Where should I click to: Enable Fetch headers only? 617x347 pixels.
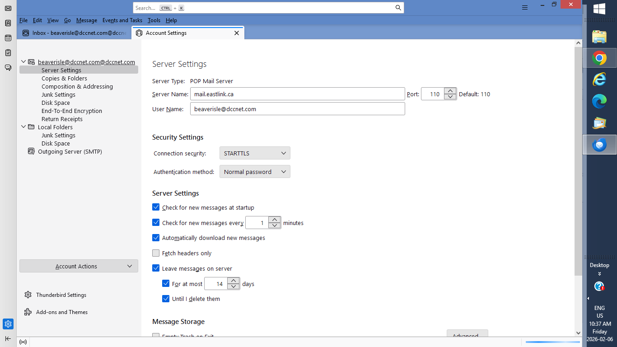(x=156, y=253)
